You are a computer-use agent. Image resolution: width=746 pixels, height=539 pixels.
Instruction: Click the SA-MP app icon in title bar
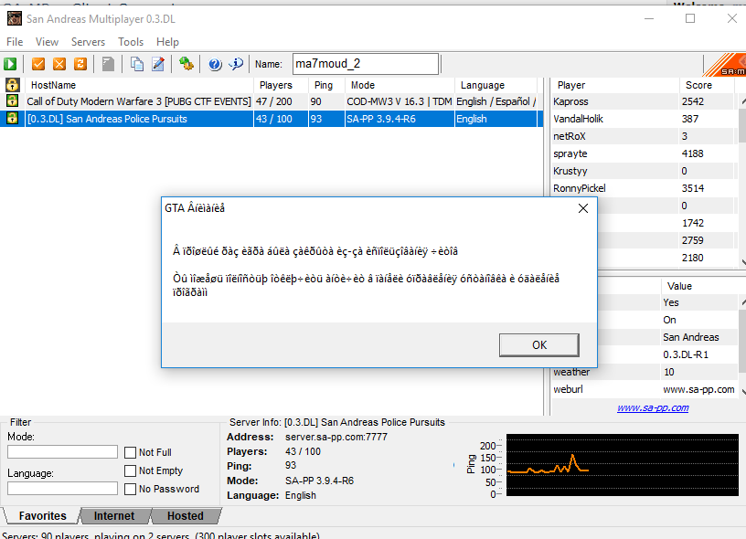[15, 18]
